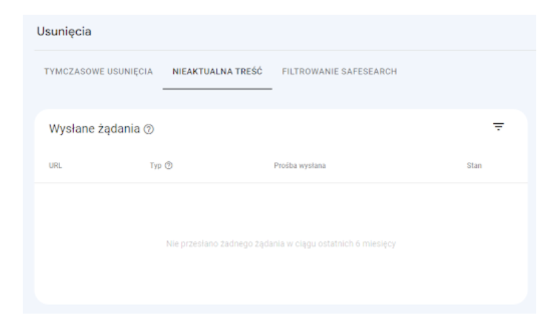Click blank card space left of filter icon
The width and height of the screenshot is (557, 327).
pyautogui.click(x=334, y=127)
